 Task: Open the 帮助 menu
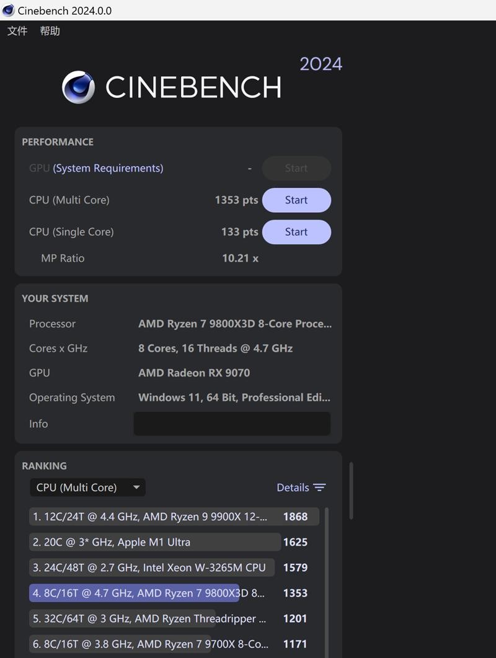click(x=50, y=31)
